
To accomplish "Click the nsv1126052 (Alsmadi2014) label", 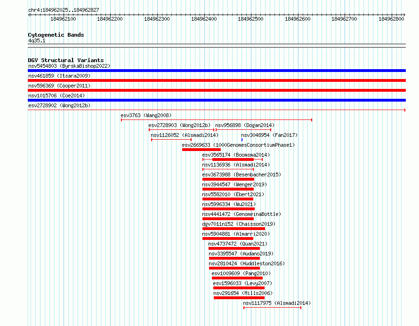I will 185,135.
